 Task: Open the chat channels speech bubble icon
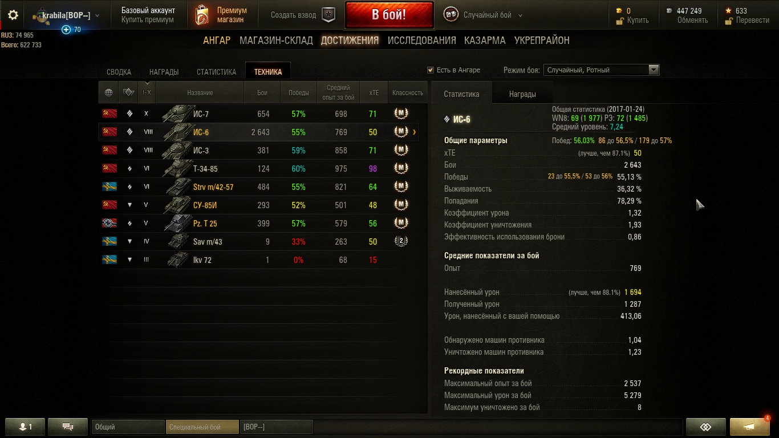[x=67, y=427]
